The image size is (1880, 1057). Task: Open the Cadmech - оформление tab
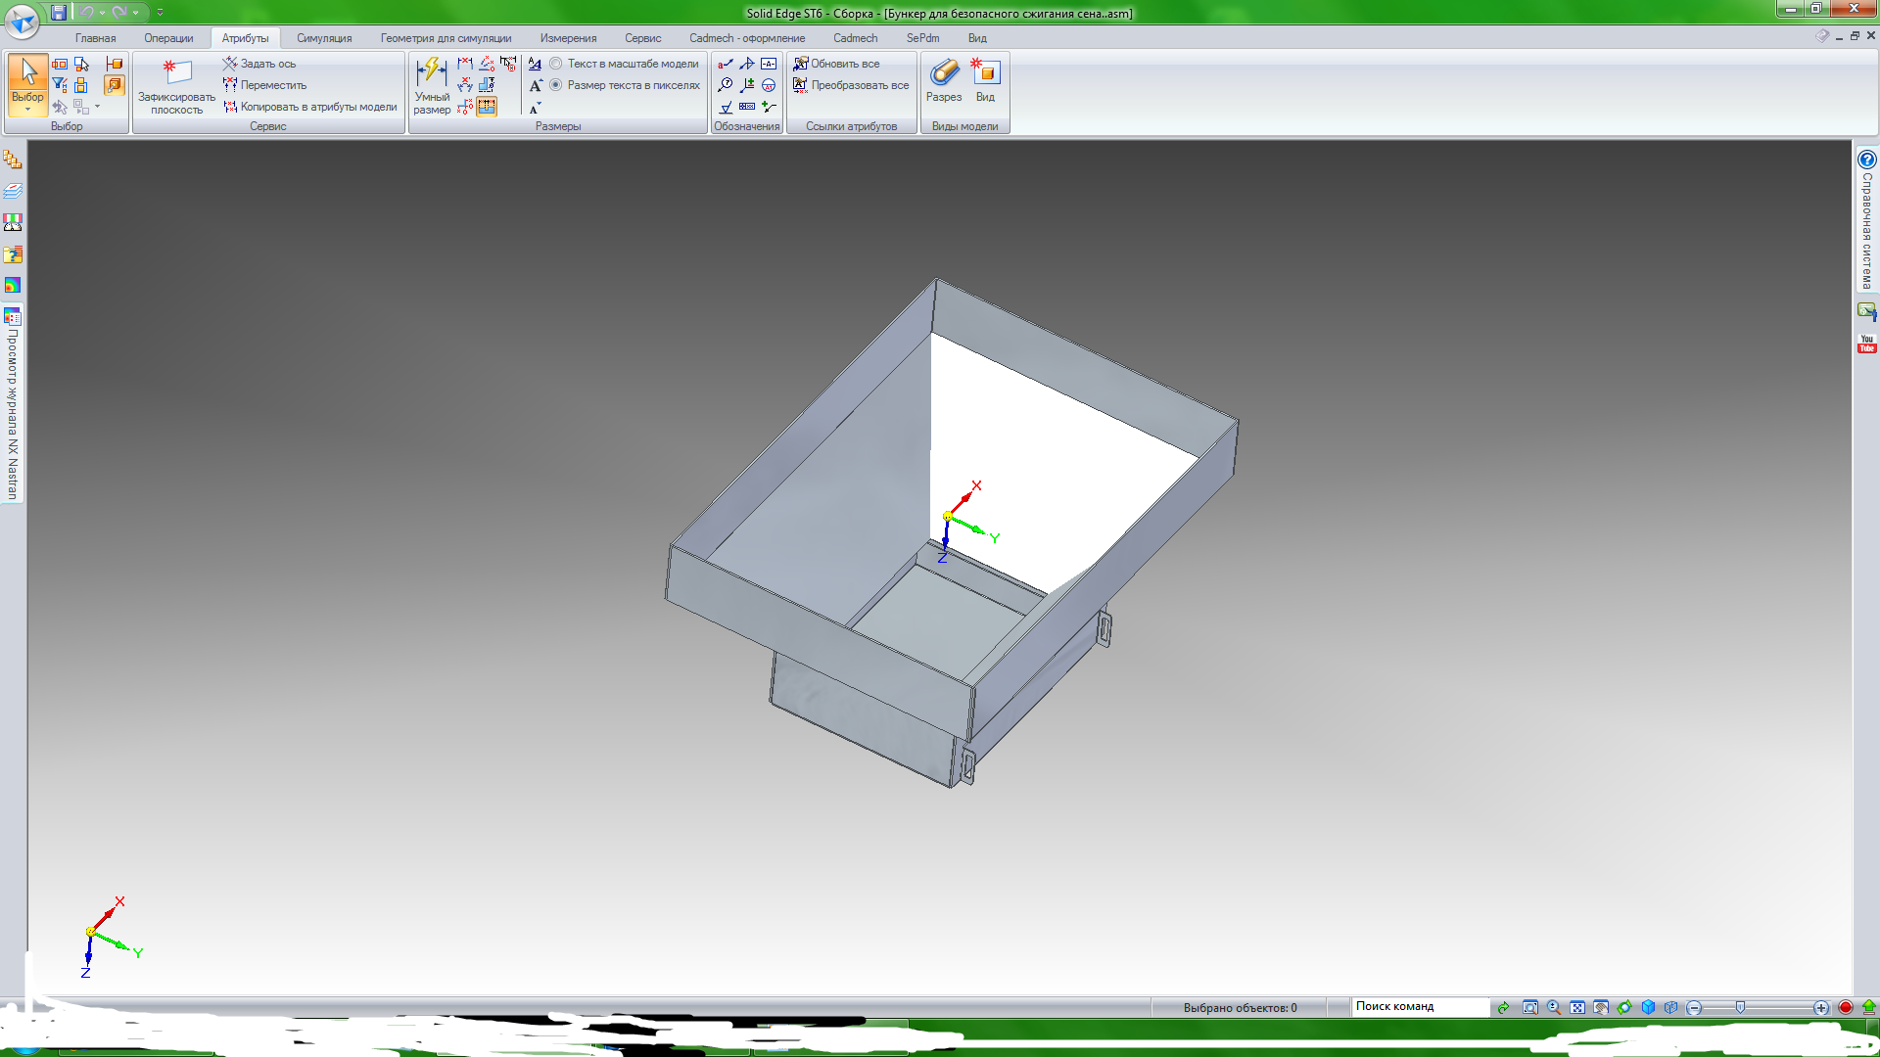pyautogui.click(x=747, y=38)
